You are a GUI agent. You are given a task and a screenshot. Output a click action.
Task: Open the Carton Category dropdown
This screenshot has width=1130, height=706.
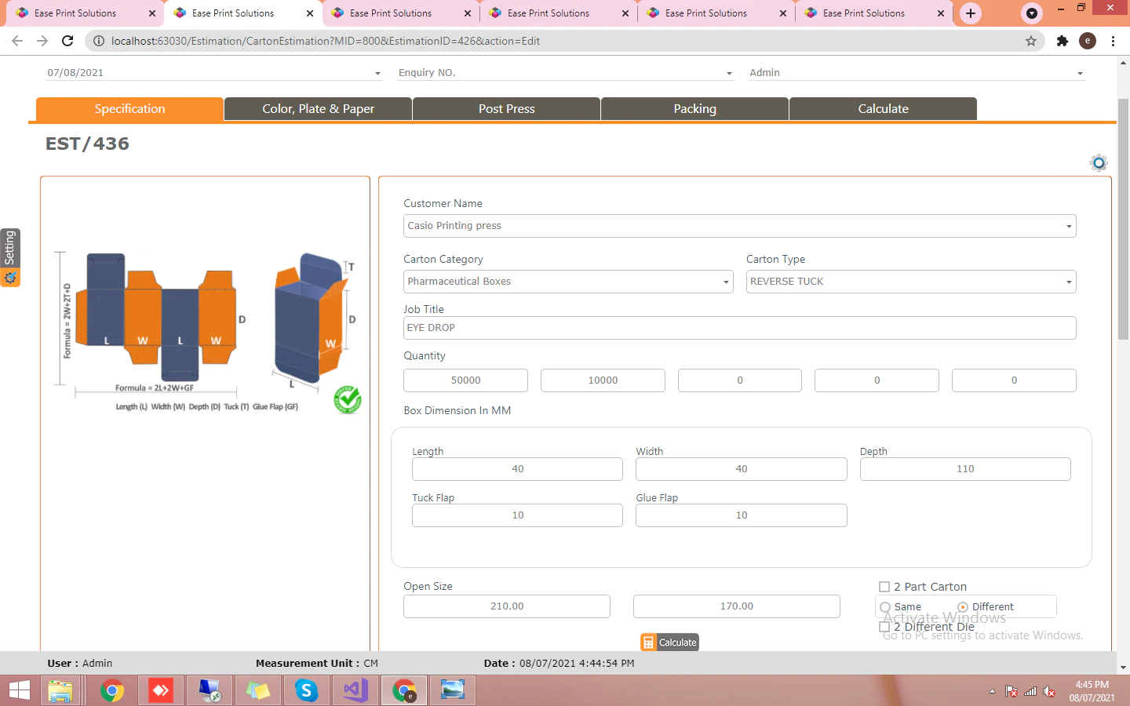coord(568,282)
